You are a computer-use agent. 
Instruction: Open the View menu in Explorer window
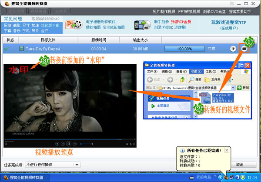[x=181, y=72]
